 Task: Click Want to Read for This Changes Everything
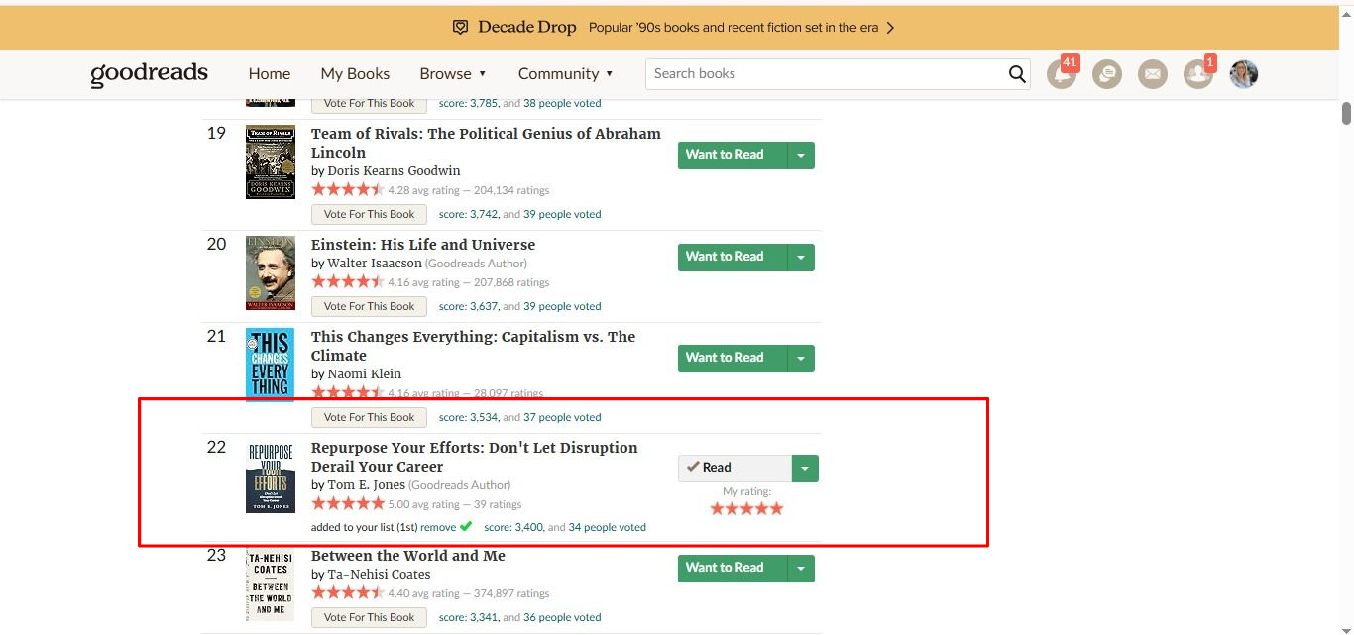(733, 359)
